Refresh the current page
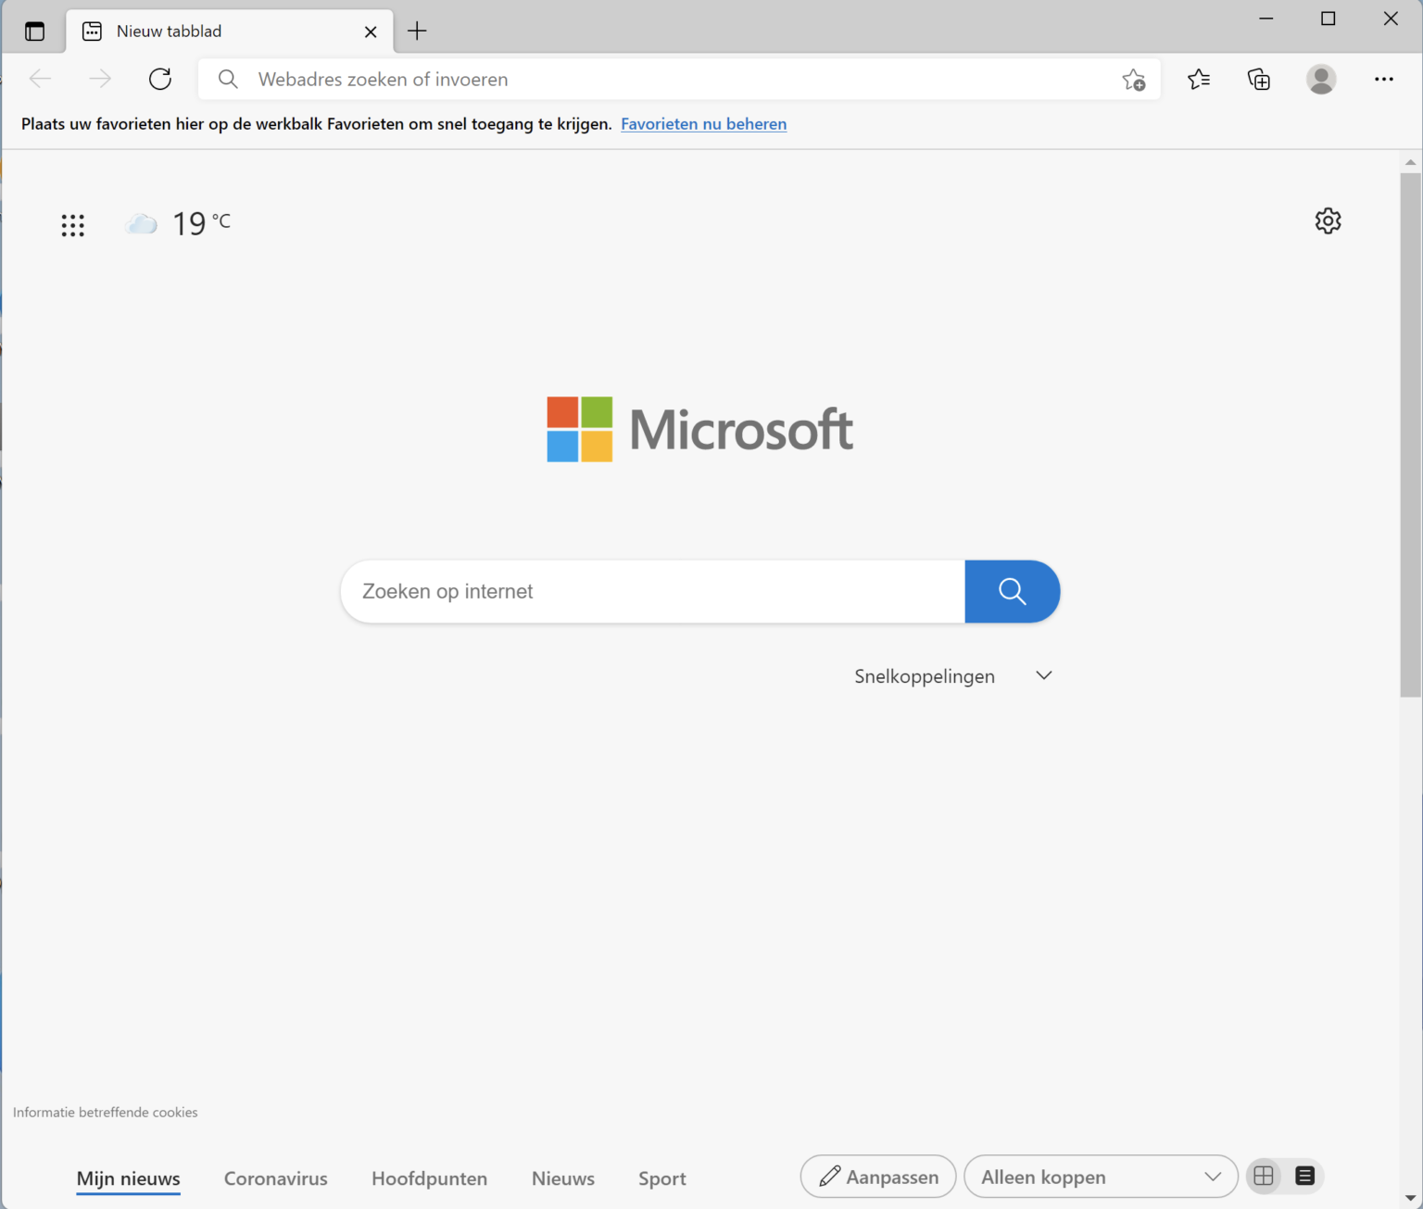1423x1209 pixels. pos(160,79)
